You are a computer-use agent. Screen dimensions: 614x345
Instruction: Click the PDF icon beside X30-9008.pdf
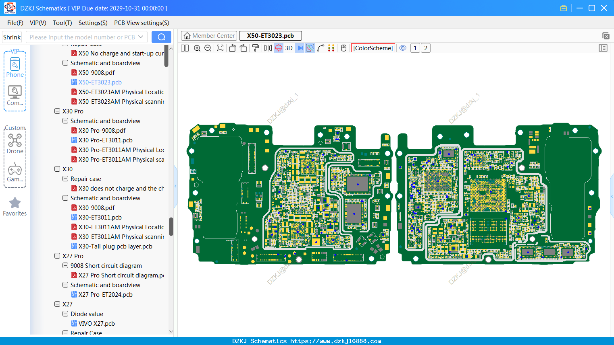coord(74,207)
